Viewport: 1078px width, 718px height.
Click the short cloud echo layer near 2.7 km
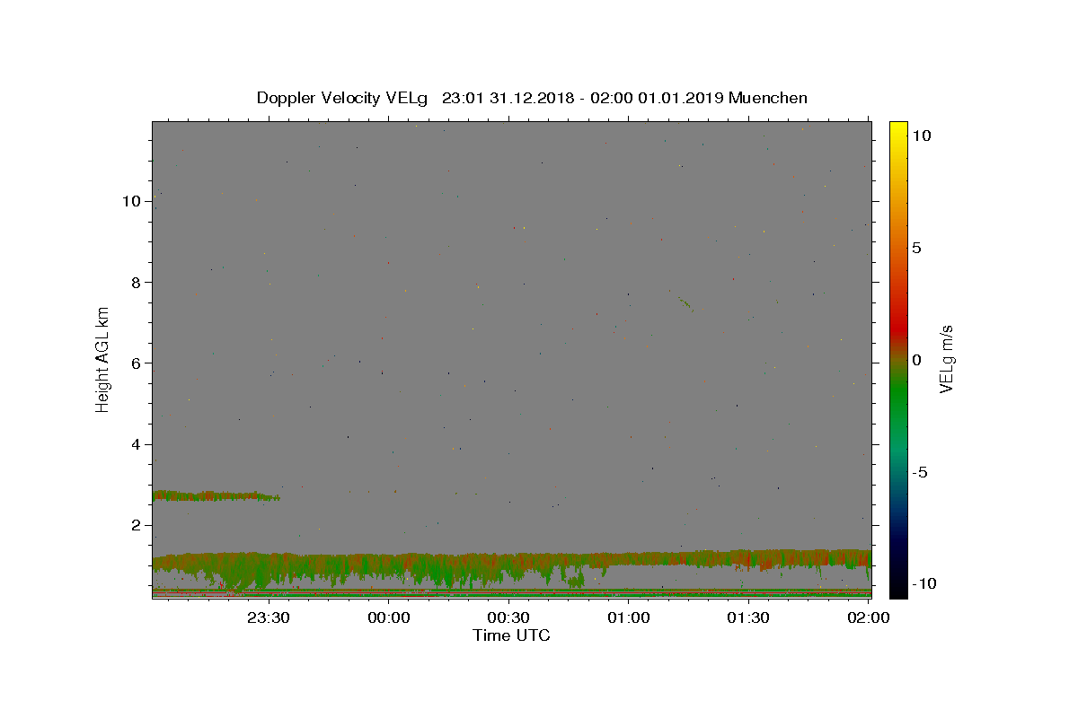[216, 495]
